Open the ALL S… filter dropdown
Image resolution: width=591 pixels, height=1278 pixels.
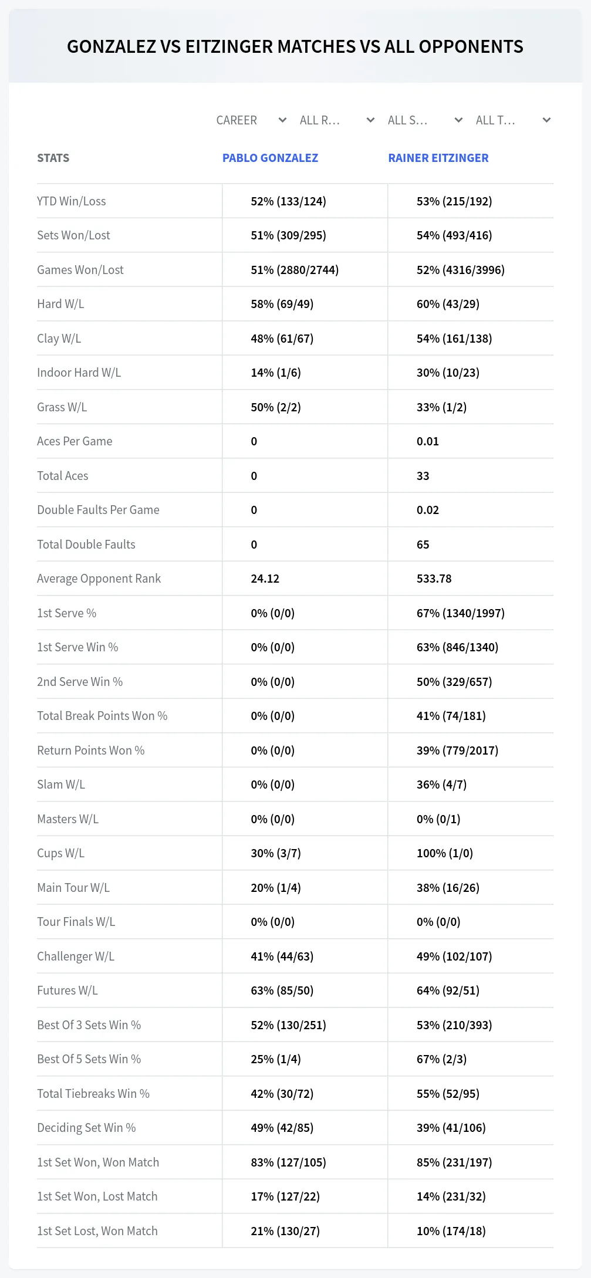point(425,120)
